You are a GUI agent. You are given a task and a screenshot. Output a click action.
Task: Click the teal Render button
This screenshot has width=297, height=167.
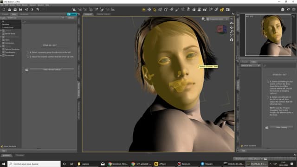[x=72, y=14]
